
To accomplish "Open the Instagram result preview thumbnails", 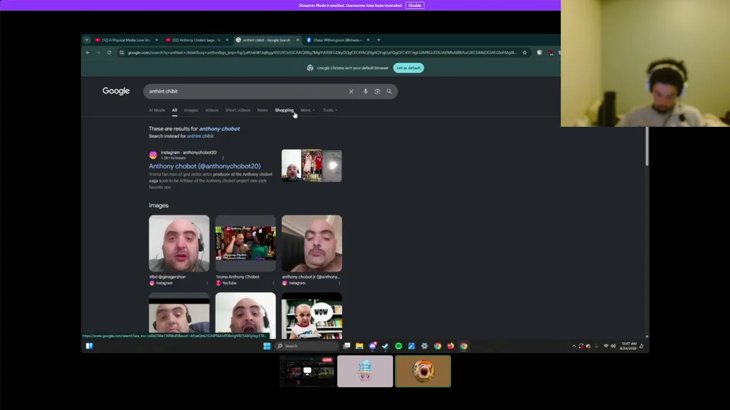I will [x=311, y=166].
